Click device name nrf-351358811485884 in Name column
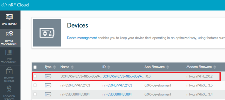 (75, 94)
